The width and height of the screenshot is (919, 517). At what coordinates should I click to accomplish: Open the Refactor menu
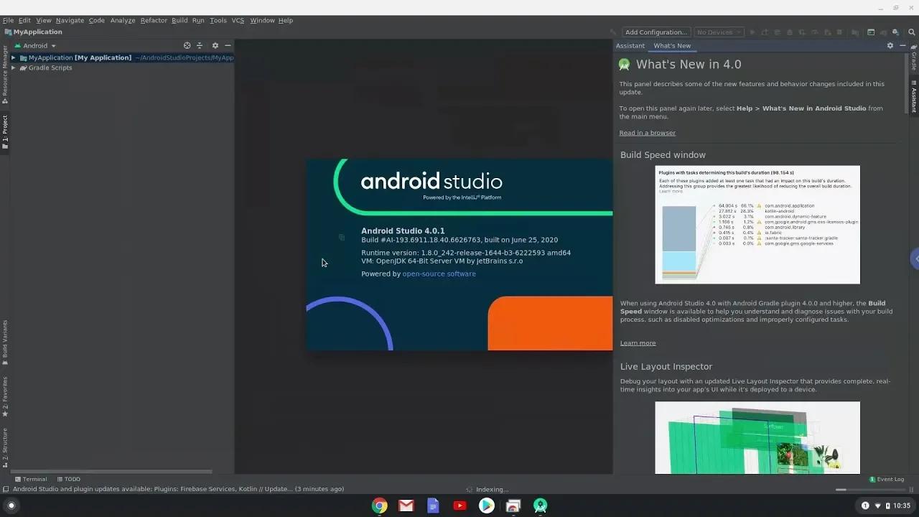point(154,20)
